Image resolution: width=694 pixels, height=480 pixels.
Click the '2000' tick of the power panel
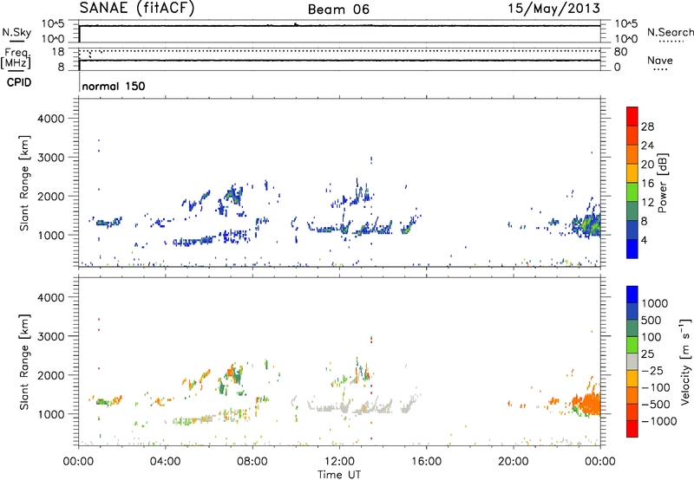[x=50, y=196]
